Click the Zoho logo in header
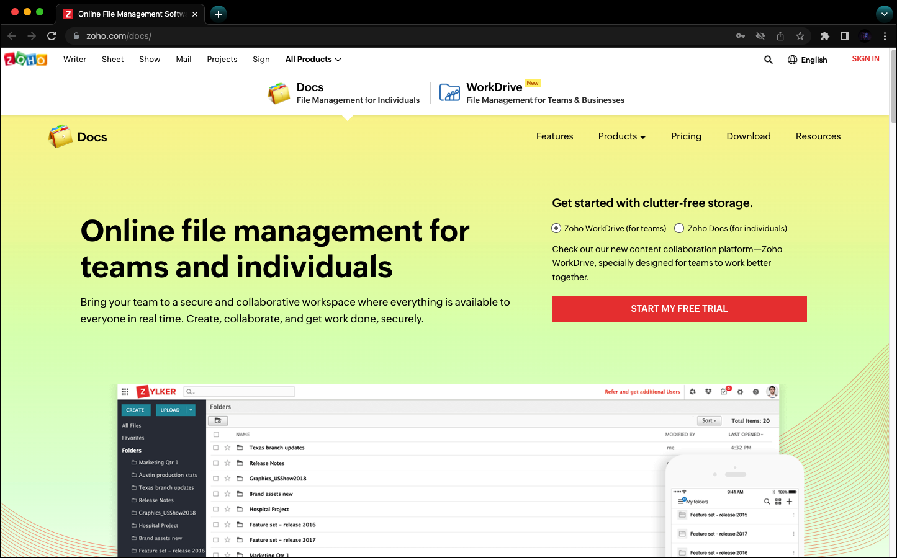 point(26,60)
